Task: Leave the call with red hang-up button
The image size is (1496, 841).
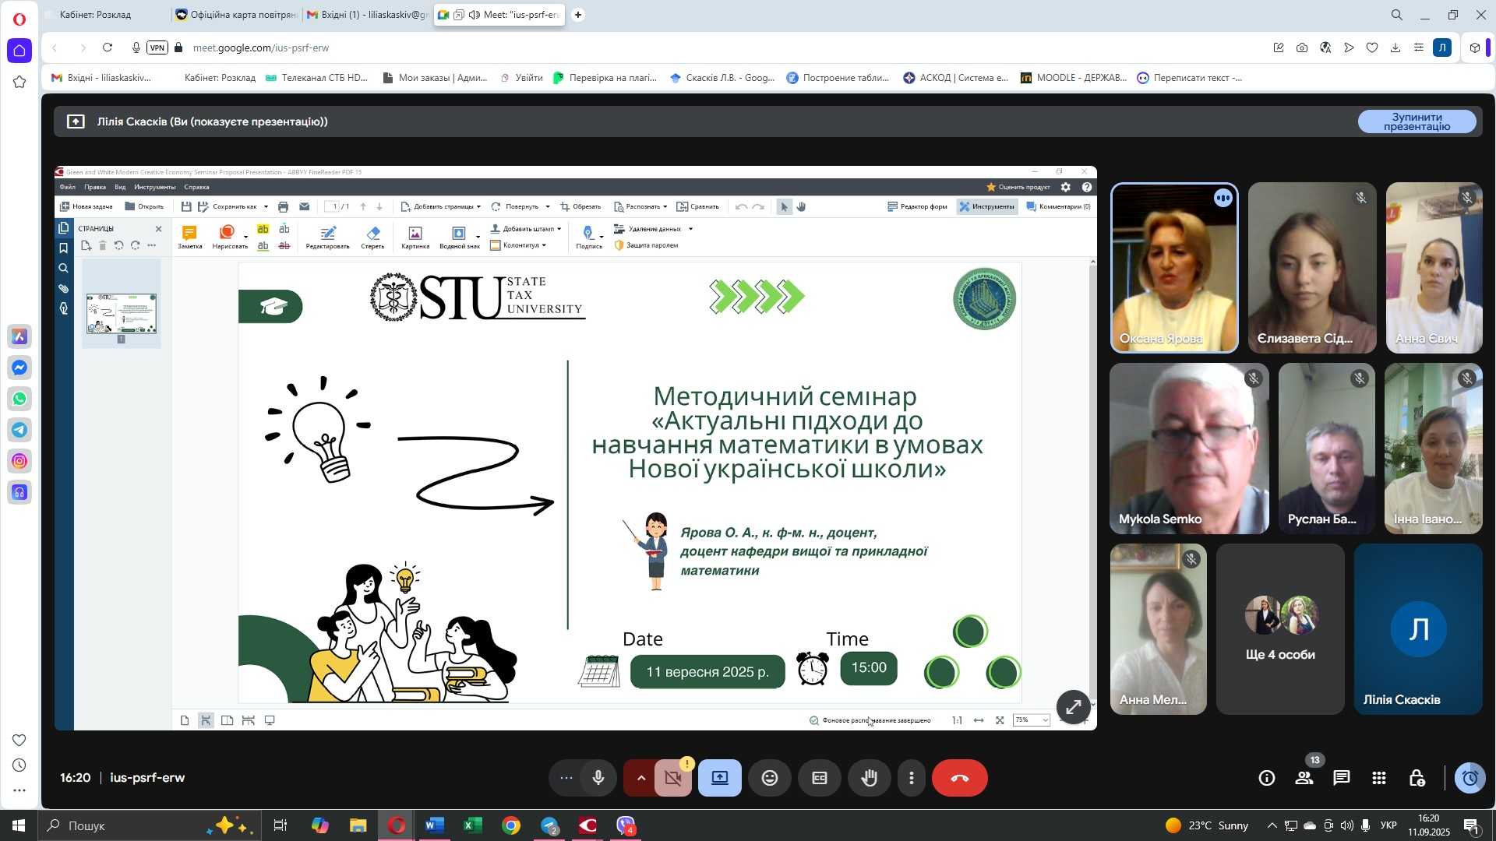Action: pyautogui.click(x=960, y=778)
